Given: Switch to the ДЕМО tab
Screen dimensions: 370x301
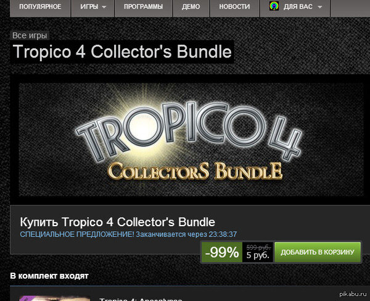Looking at the screenshot, I should click(x=191, y=7).
